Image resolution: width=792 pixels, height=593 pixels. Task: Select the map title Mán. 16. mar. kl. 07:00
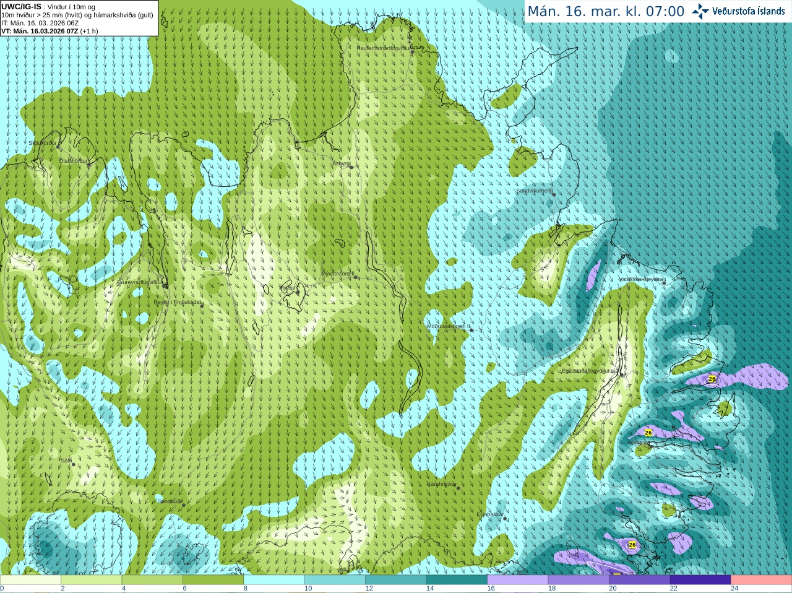606,11
